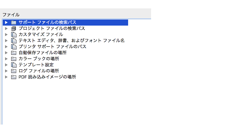Viewport: 240px width, 137px height.
Task: Expand カスタマイズ ファイル node
Action: tap(6, 35)
